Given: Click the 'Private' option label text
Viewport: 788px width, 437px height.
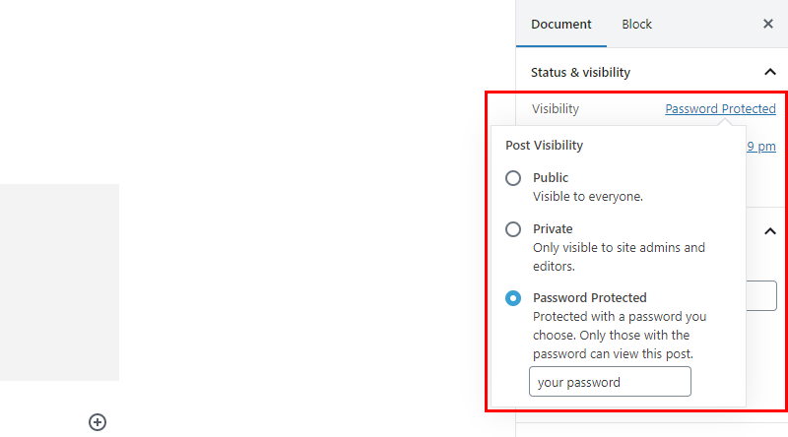Looking at the screenshot, I should click(x=553, y=229).
